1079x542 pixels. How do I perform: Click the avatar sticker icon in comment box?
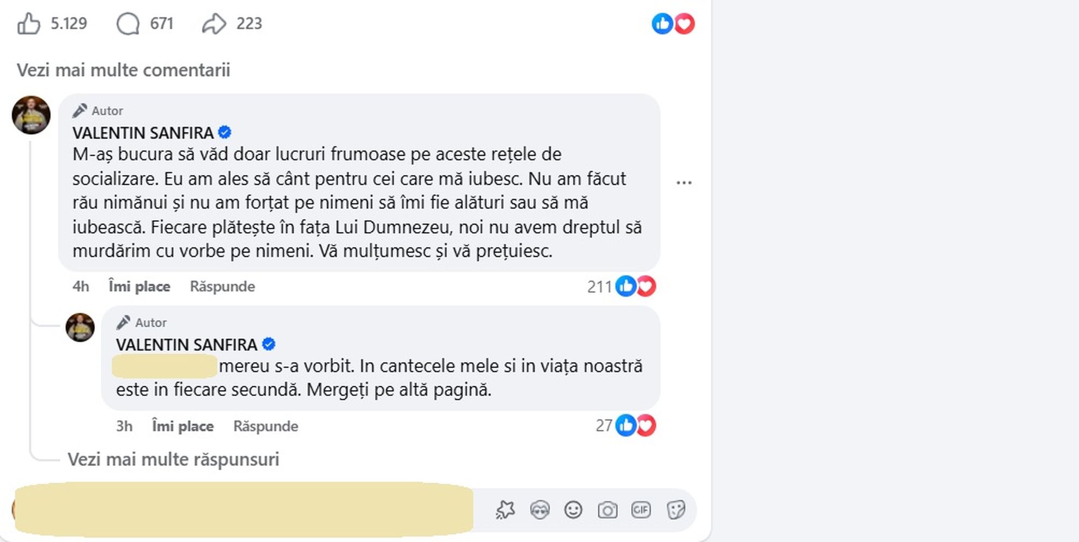(x=539, y=510)
